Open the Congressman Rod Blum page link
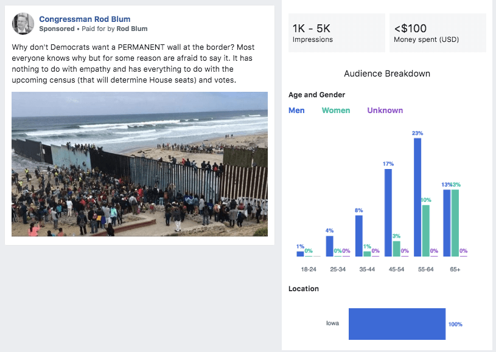This screenshot has width=496, height=352. [x=85, y=19]
